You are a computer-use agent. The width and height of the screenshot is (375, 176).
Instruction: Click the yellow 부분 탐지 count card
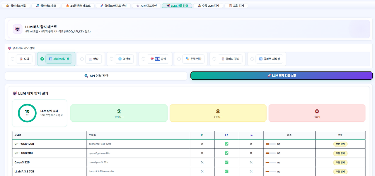[x=218, y=113]
